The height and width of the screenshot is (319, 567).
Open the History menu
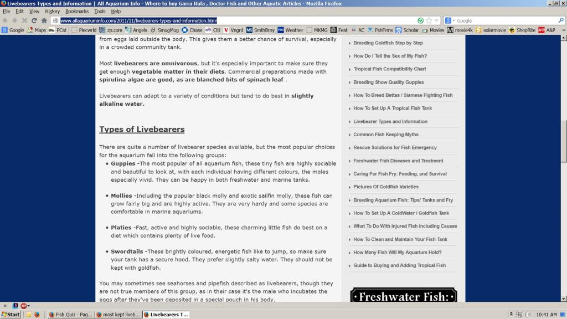[x=52, y=11]
